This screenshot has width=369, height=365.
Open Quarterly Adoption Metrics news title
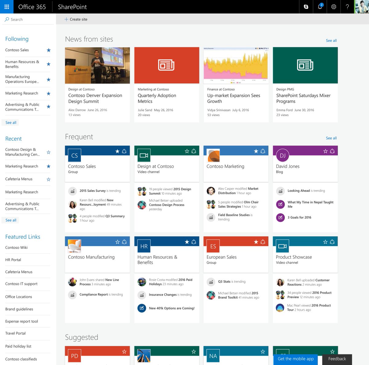157,99
